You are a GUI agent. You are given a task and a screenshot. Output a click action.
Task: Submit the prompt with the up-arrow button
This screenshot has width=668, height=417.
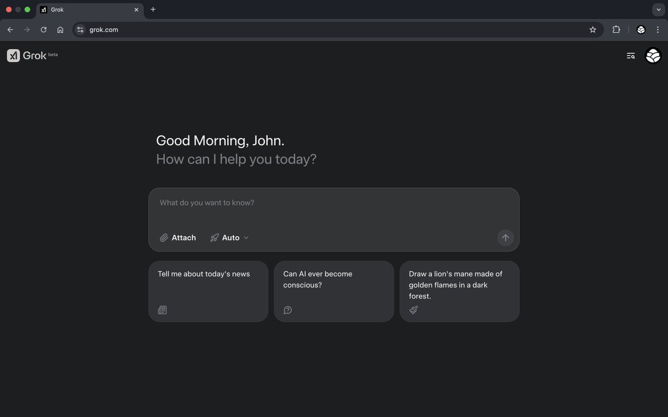505,237
